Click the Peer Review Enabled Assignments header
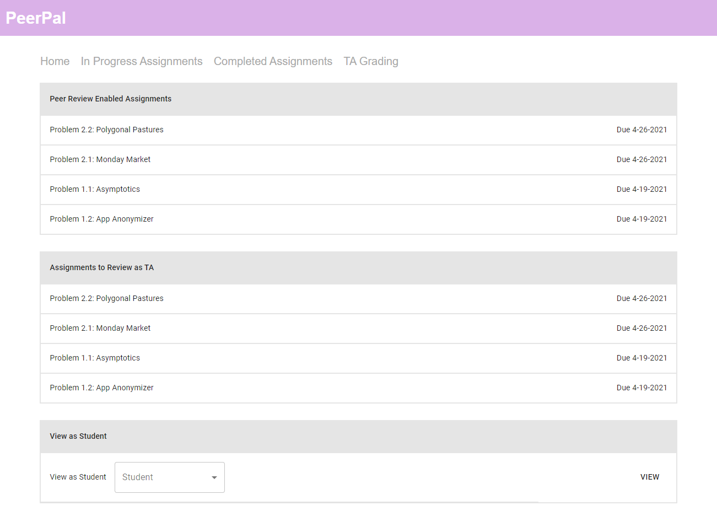 tap(110, 99)
